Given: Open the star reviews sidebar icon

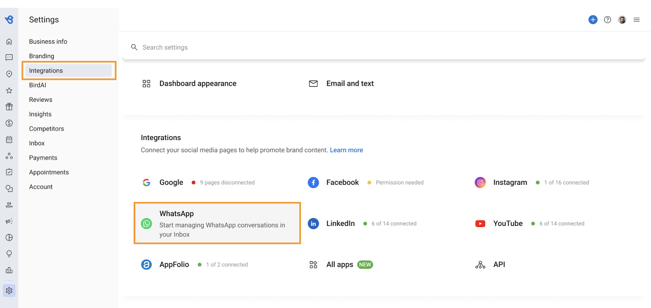Looking at the screenshot, I should [9, 90].
